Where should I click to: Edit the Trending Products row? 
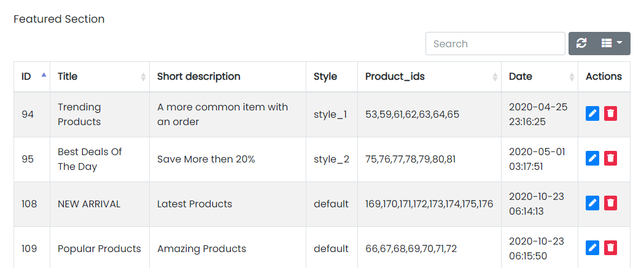coord(592,114)
